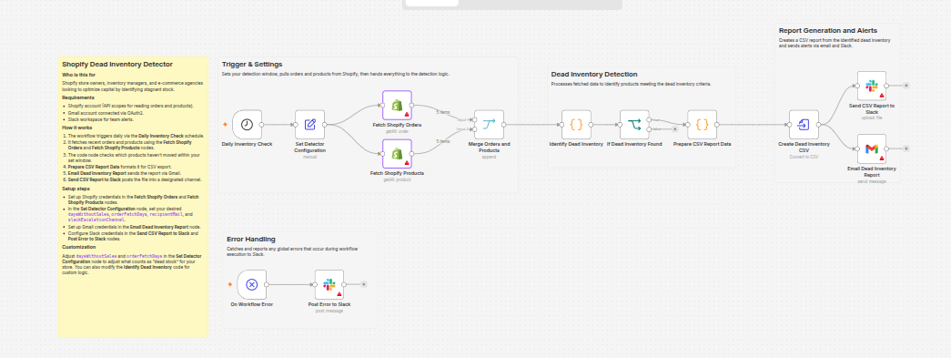
Task: Click 'append' subtitle under Merge node
Action: pos(490,157)
